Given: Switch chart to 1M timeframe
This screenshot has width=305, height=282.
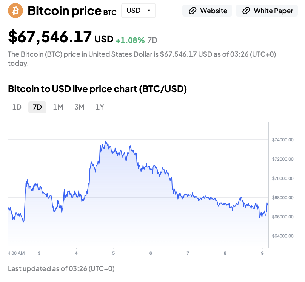Looking at the screenshot, I should (58, 107).
